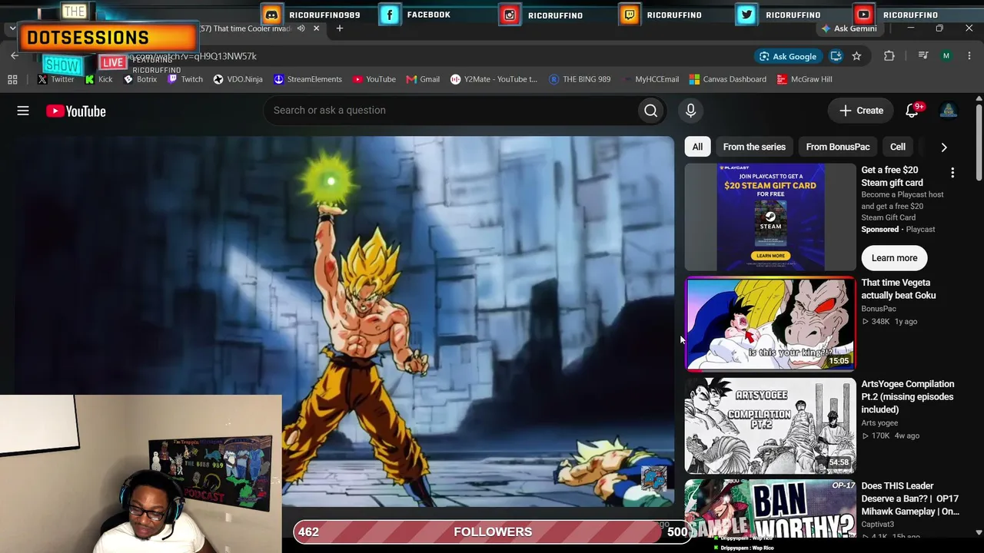984x553 pixels.
Task: Click the BonusPac channel name
Action: pyautogui.click(x=879, y=309)
